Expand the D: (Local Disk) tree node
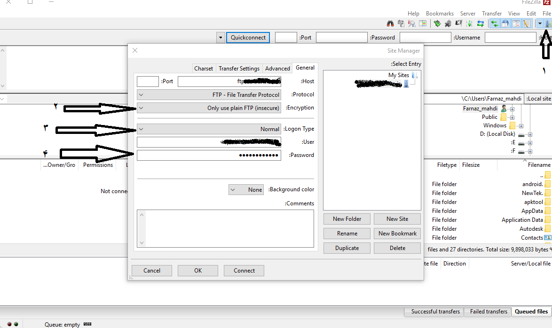552x328 pixels. coord(530,134)
